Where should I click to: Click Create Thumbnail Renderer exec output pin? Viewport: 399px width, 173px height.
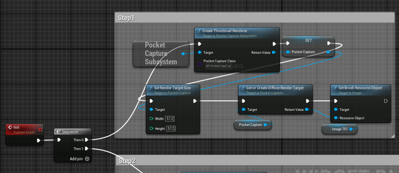pos(274,44)
